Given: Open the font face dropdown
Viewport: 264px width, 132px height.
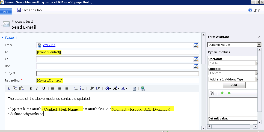Looking at the screenshot, I should (108, 88).
